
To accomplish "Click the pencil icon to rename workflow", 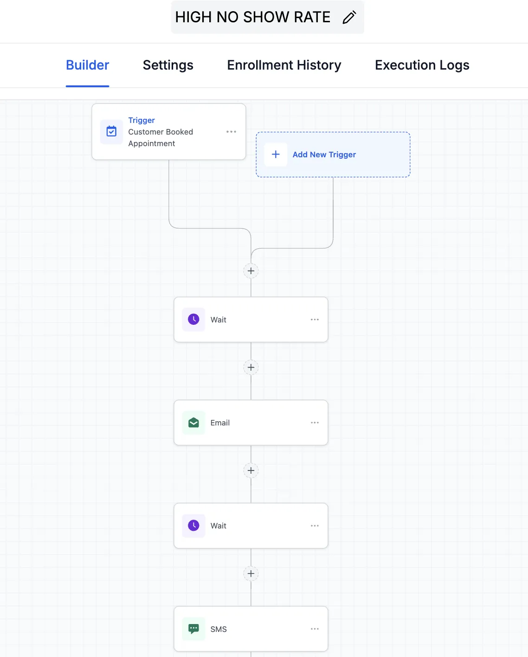I will [349, 18].
